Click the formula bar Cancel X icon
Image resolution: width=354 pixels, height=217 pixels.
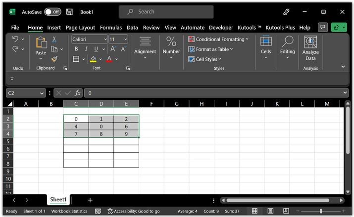(58, 93)
